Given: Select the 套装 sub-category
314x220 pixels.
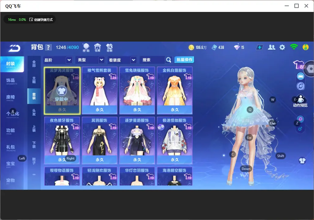Looking at the screenshot, I should click(x=34, y=96).
